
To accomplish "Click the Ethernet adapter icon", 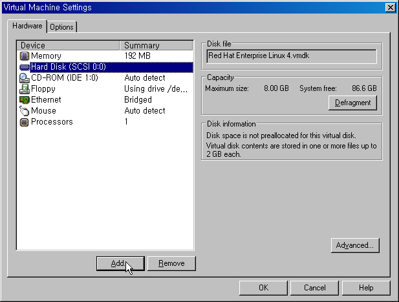I will pos(25,100).
